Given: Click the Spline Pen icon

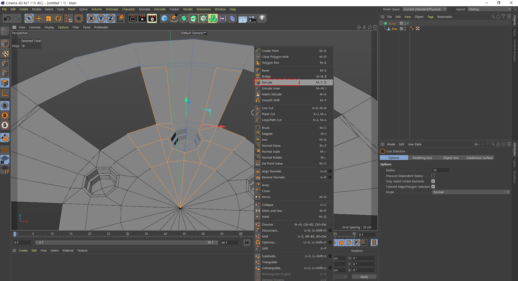Looking at the screenshot, I should tap(174, 18).
